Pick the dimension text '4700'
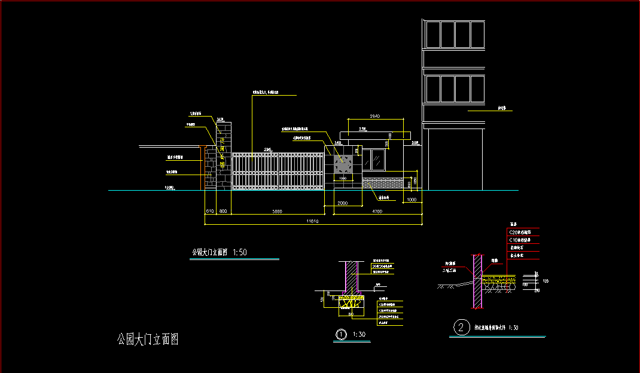This screenshot has width=640, height=373. click(x=377, y=212)
